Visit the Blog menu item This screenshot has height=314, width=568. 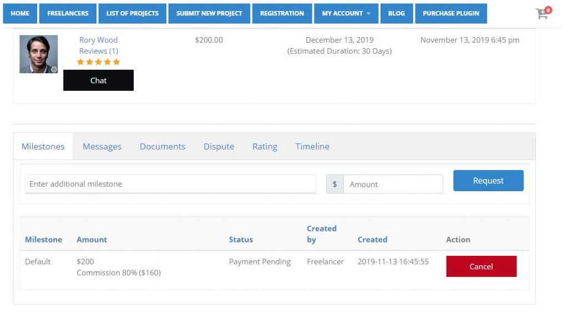pyautogui.click(x=396, y=13)
